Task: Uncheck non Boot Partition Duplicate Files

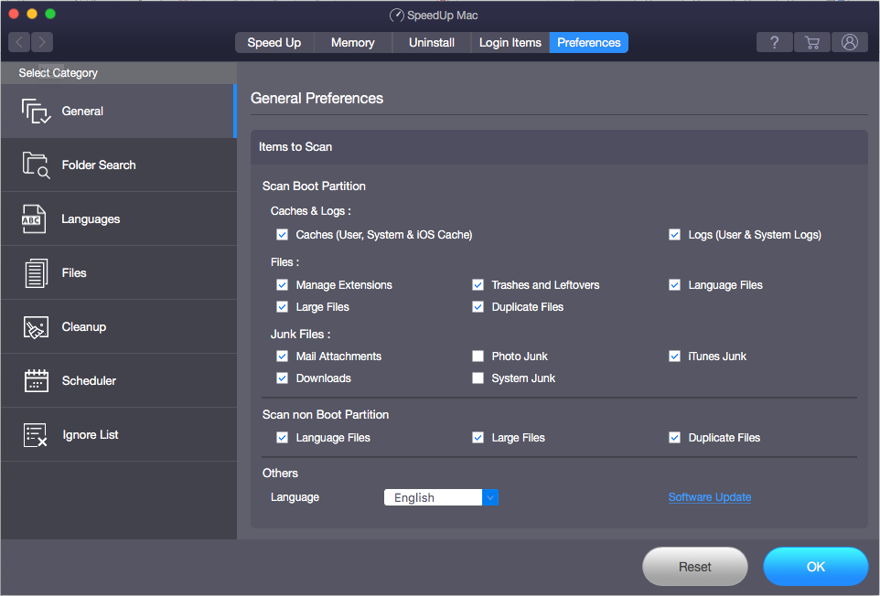Action: click(x=674, y=437)
